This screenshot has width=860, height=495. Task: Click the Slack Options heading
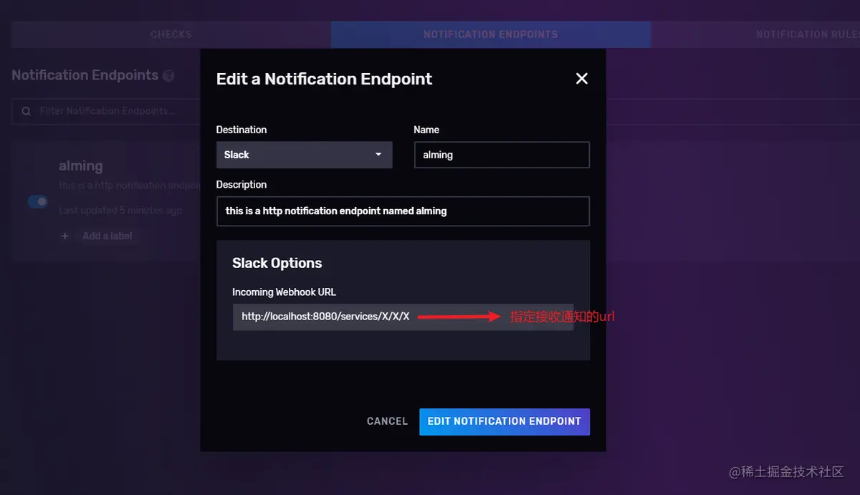pyautogui.click(x=277, y=263)
